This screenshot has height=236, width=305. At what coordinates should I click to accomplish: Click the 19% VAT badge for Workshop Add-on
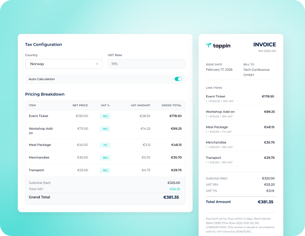105,128
